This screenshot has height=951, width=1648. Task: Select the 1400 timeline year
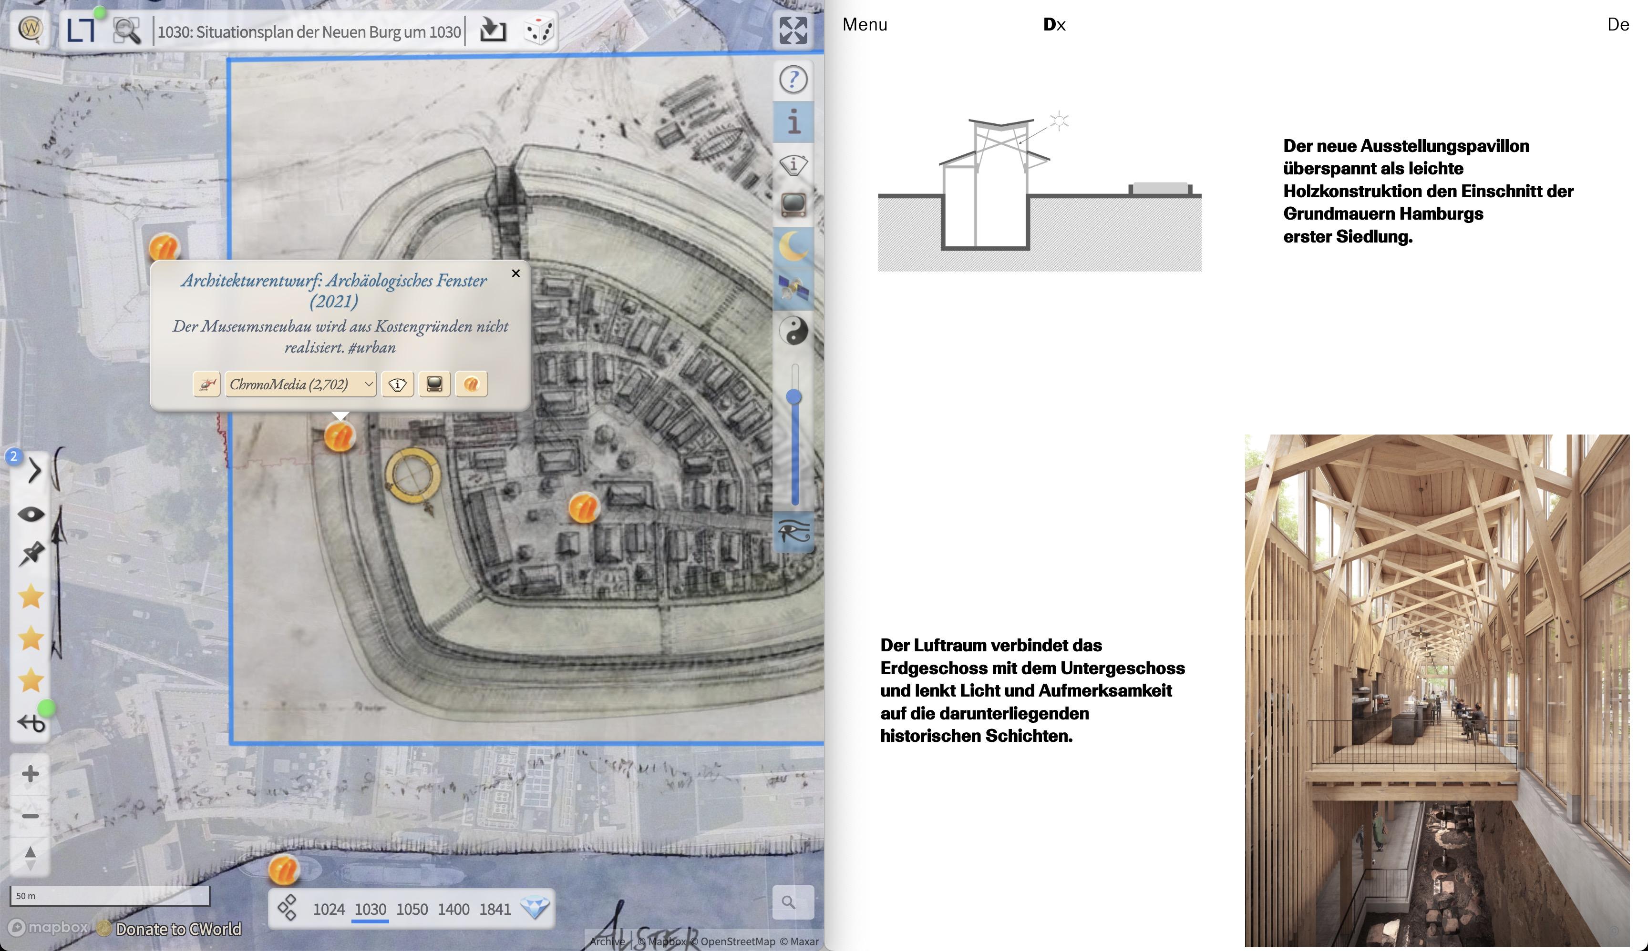tap(453, 909)
